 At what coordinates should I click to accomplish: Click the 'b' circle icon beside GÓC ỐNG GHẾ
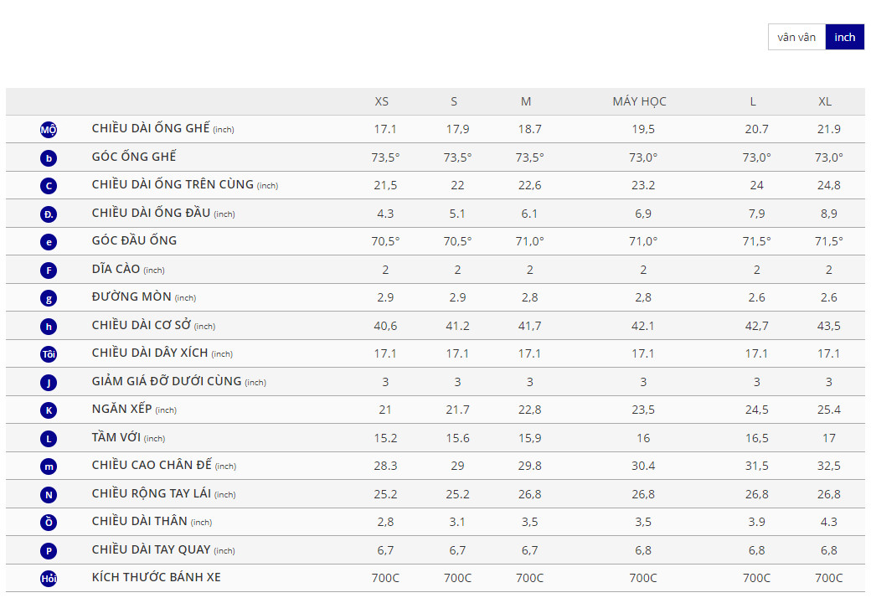pos(49,157)
